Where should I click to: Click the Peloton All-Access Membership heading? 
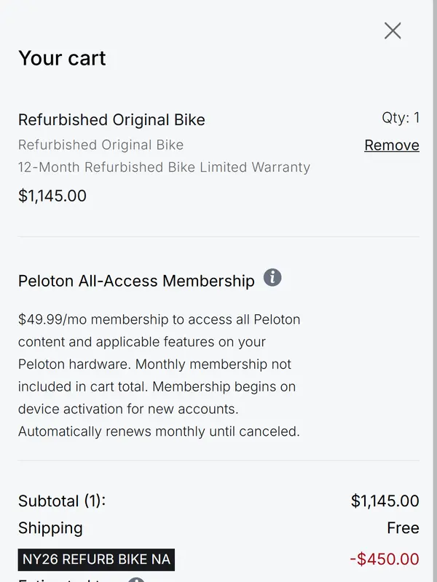tap(136, 281)
